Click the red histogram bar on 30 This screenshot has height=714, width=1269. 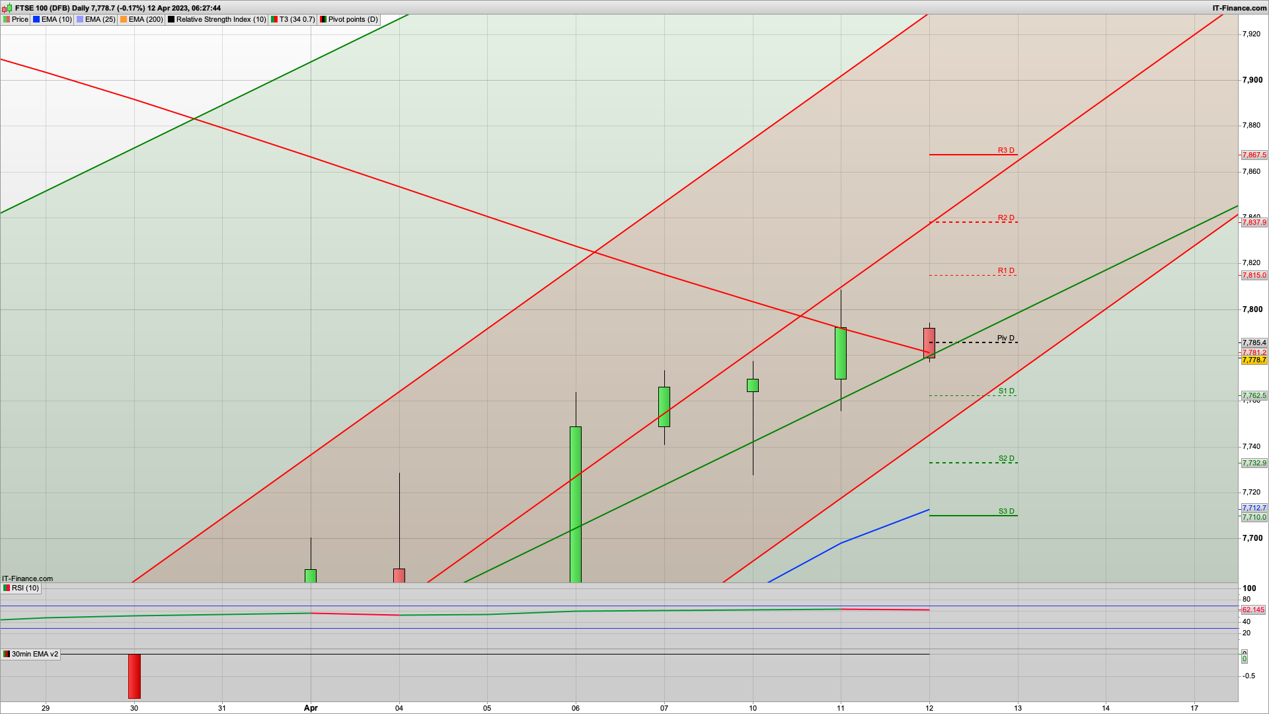click(134, 676)
